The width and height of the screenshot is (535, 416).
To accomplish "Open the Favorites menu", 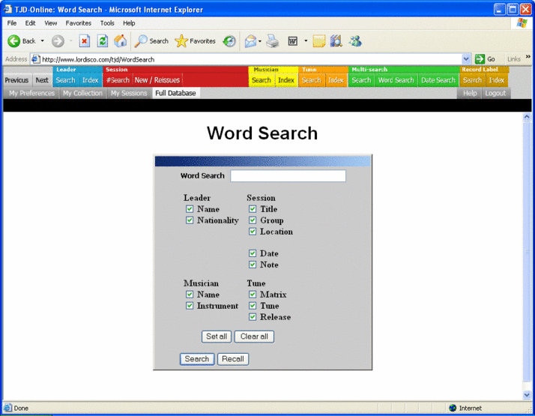I will click(79, 23).
